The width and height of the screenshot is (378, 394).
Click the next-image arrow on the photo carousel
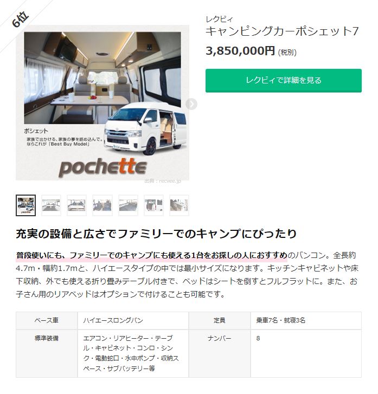pos(191,104)
